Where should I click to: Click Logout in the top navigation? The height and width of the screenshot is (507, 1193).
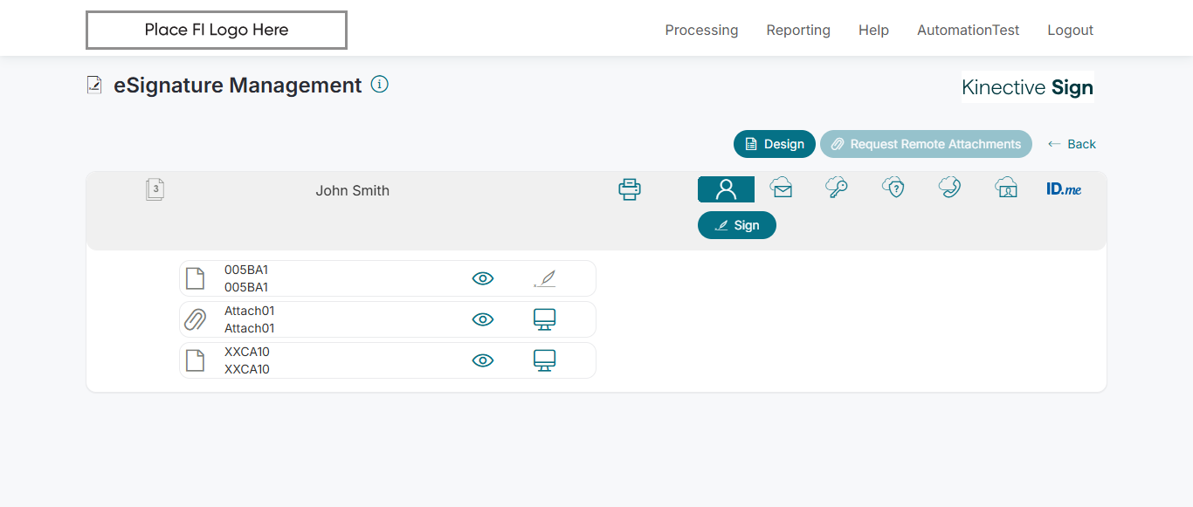pyautogui.click(x=1070, y=30)
